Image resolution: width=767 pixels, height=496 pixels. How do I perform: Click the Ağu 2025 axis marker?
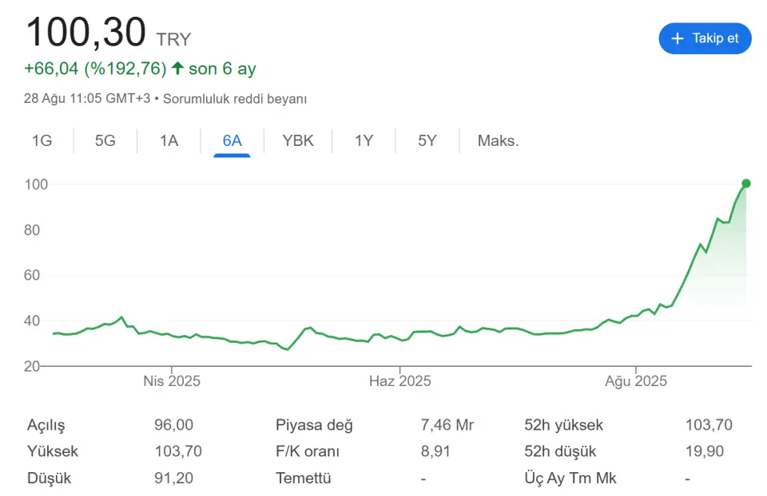click(x=636, y=381)
